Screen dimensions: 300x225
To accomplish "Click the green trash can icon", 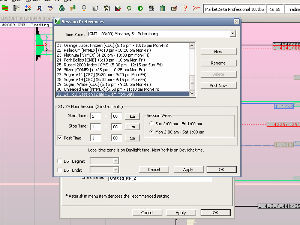I will coord(162,8).
